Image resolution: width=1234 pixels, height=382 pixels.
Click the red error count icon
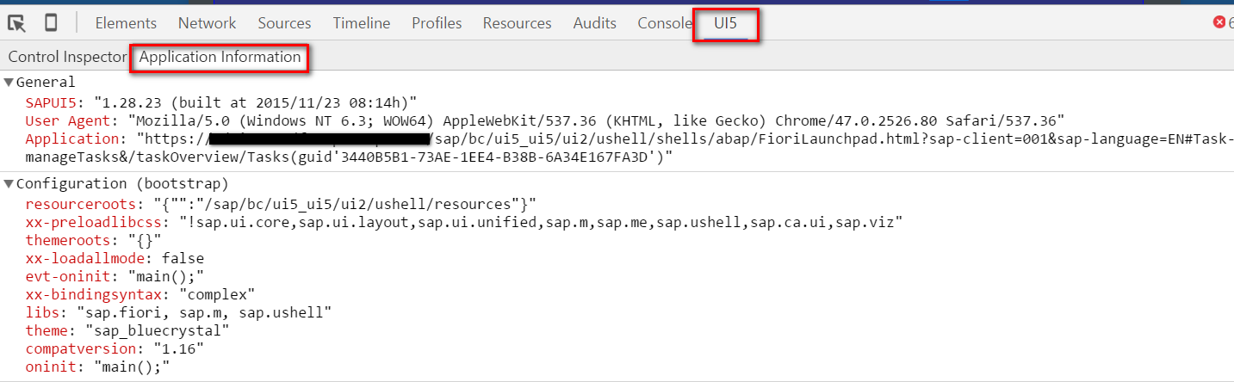pos(1219,22)
